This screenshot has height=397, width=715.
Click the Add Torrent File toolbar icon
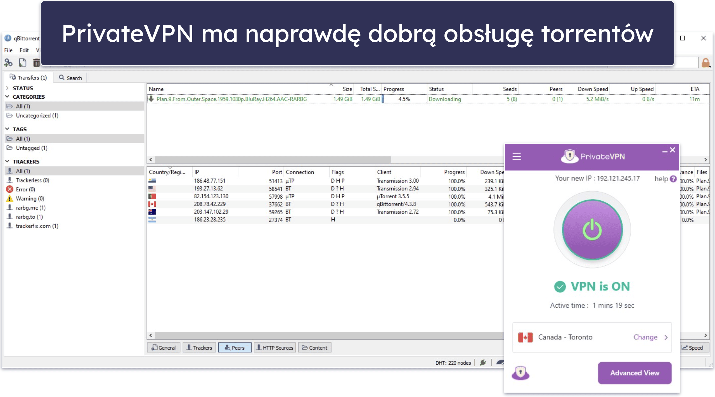(22, 63)
